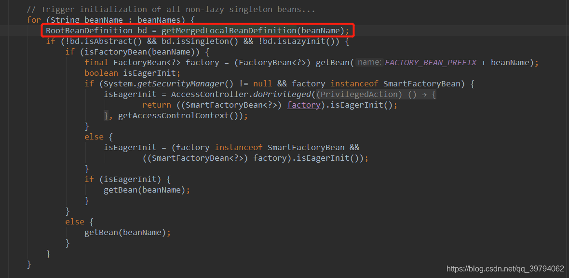This screenshot has width=569, height=278.
Task: Click the 'getMergedLocalBeanDefinition' method call
Action: (229, 30)
